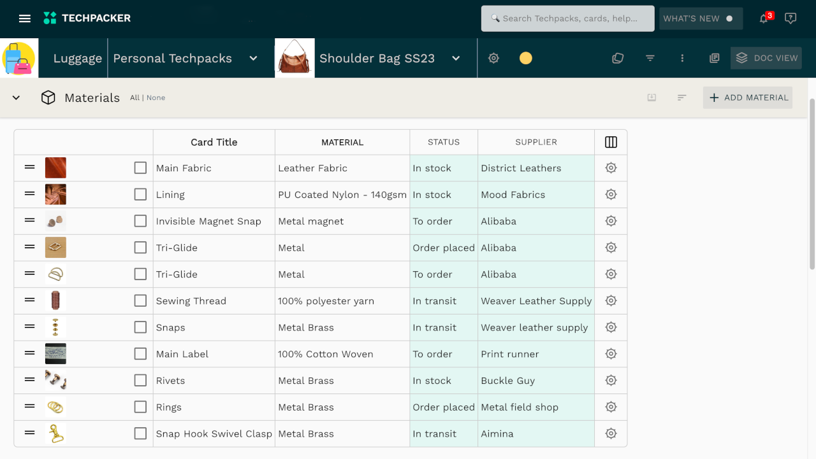Click the library cards icon

click(715, 58)
